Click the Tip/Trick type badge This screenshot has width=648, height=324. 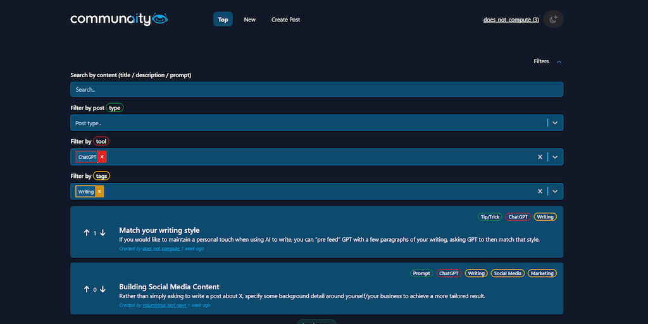click(490, 216)
